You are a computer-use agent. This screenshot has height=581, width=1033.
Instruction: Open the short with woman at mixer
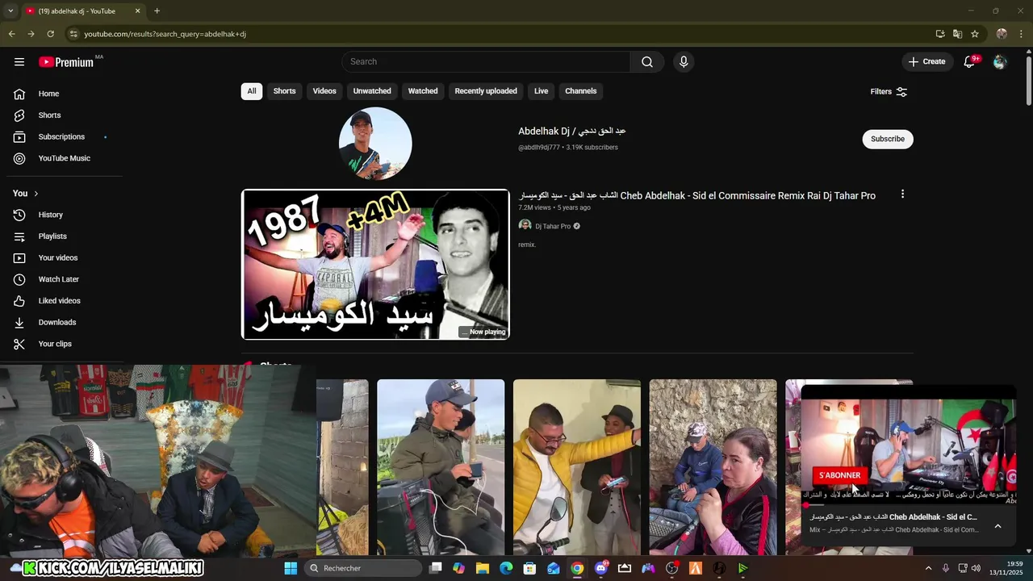tap(713, 467)
